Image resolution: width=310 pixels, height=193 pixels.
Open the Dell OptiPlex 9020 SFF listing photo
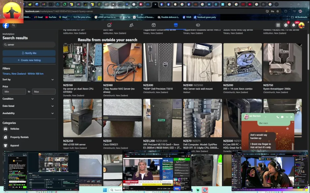coord(203,118)
